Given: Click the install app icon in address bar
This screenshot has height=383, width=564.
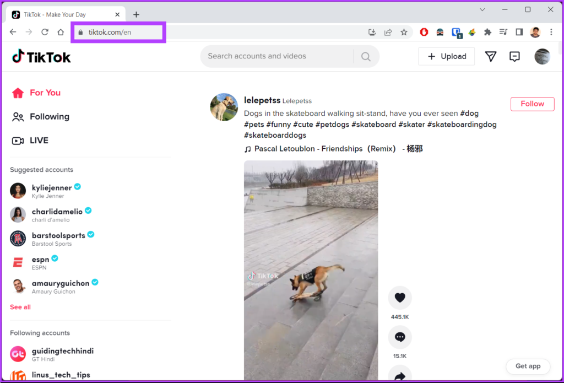Looking at the screenshot, I should 372,32.
